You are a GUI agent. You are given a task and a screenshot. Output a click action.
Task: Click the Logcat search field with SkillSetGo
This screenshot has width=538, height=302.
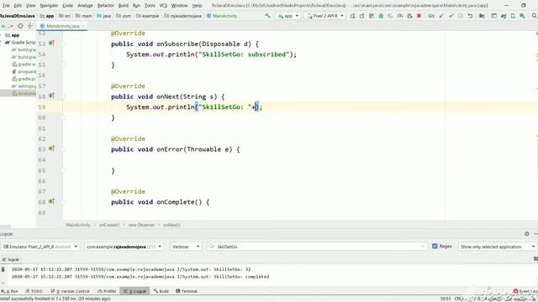tap(317, 247)
